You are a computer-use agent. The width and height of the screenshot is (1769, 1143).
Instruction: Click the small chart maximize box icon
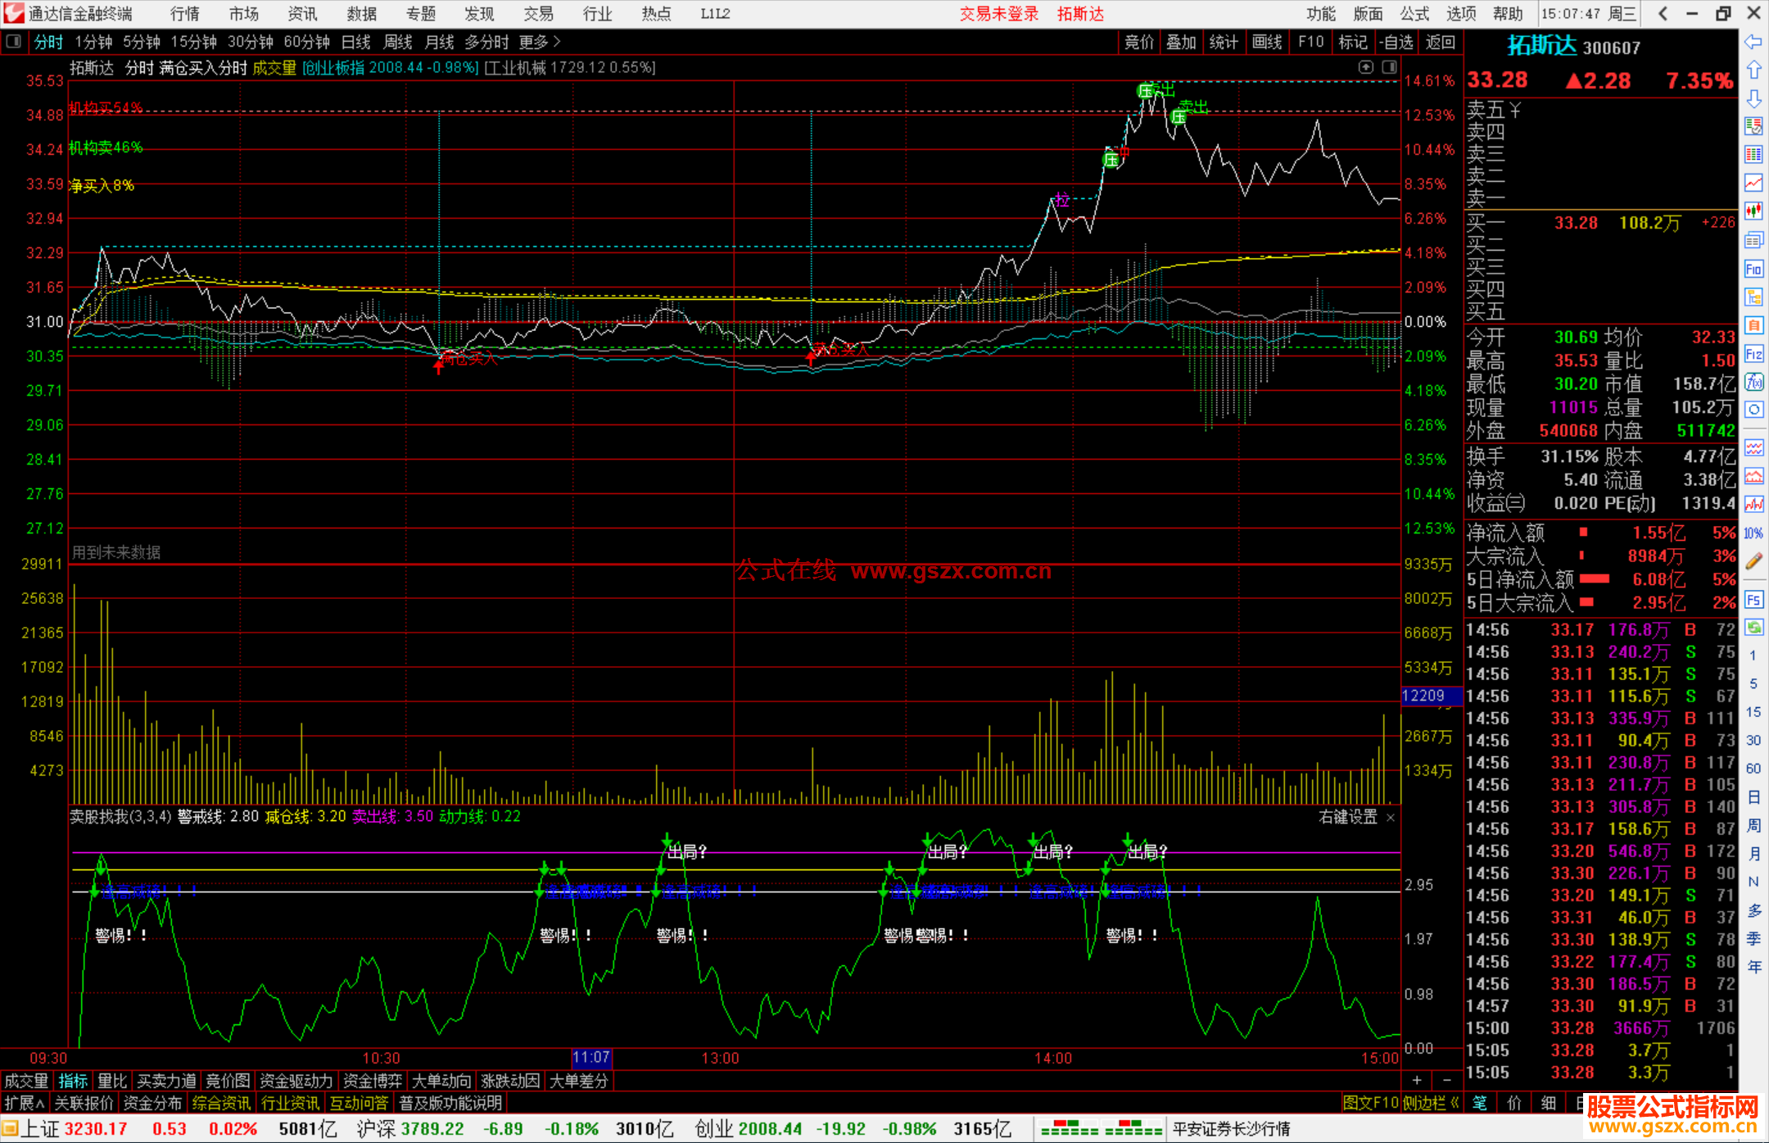[x=1389, y=67]
